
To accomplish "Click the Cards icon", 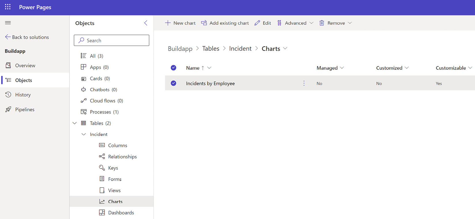I will pyautogui.click(x=83, y=78).
